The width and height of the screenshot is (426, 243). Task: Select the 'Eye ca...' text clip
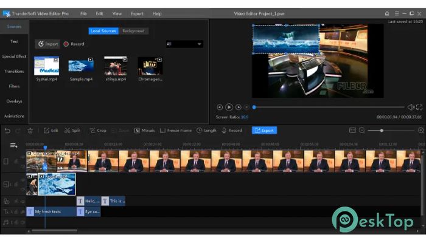click(x=89, y=211)
